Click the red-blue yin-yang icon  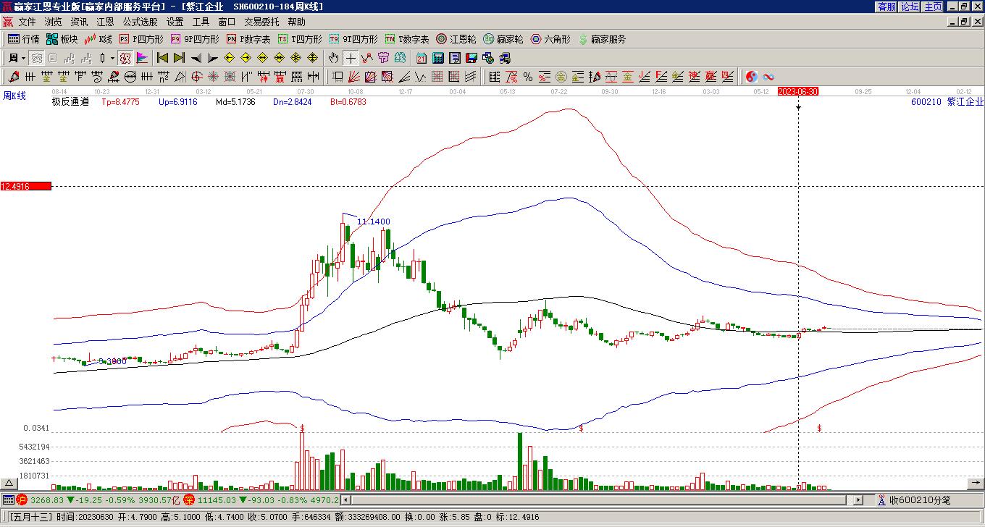pyautogui.click(x=751, y=77)
